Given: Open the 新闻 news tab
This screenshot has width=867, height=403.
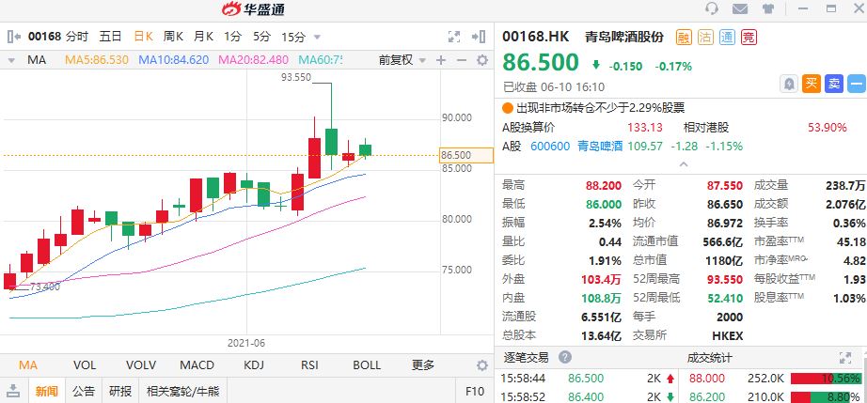Looking at the screenshot, I should point(46,392).
